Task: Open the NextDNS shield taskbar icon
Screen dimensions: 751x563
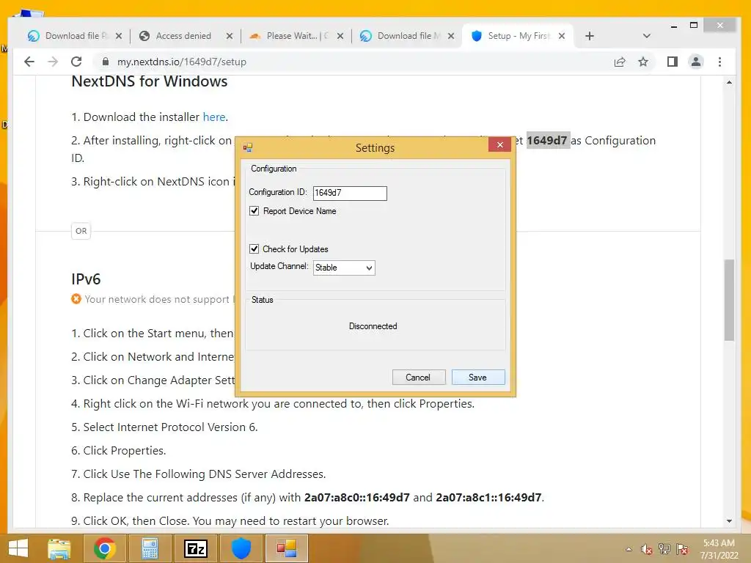Action: click(x=241, y=548)
